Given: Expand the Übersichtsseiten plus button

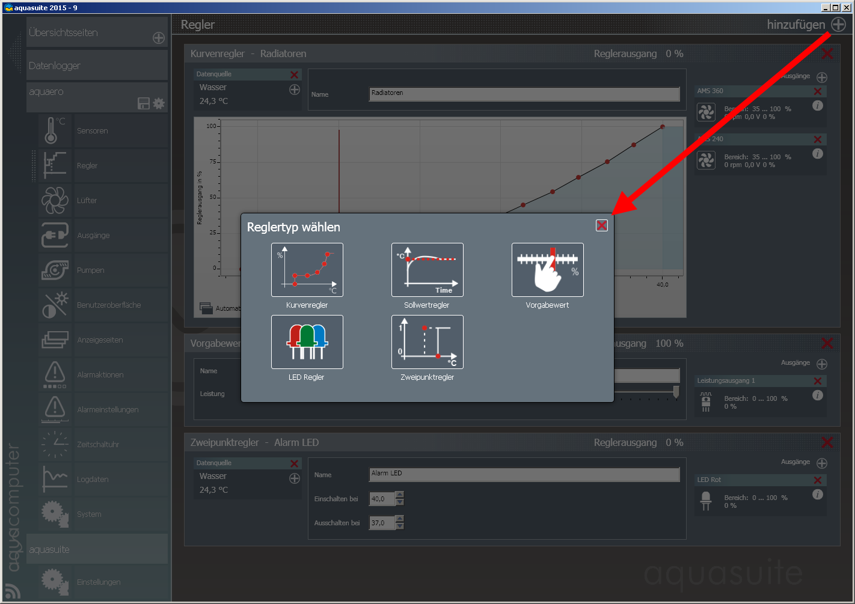Looking at the screenshot, I should (159, 38).
